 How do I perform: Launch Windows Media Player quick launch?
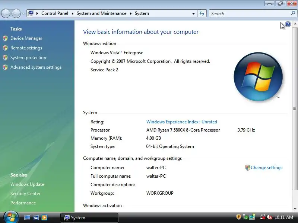tap(44, 217)
